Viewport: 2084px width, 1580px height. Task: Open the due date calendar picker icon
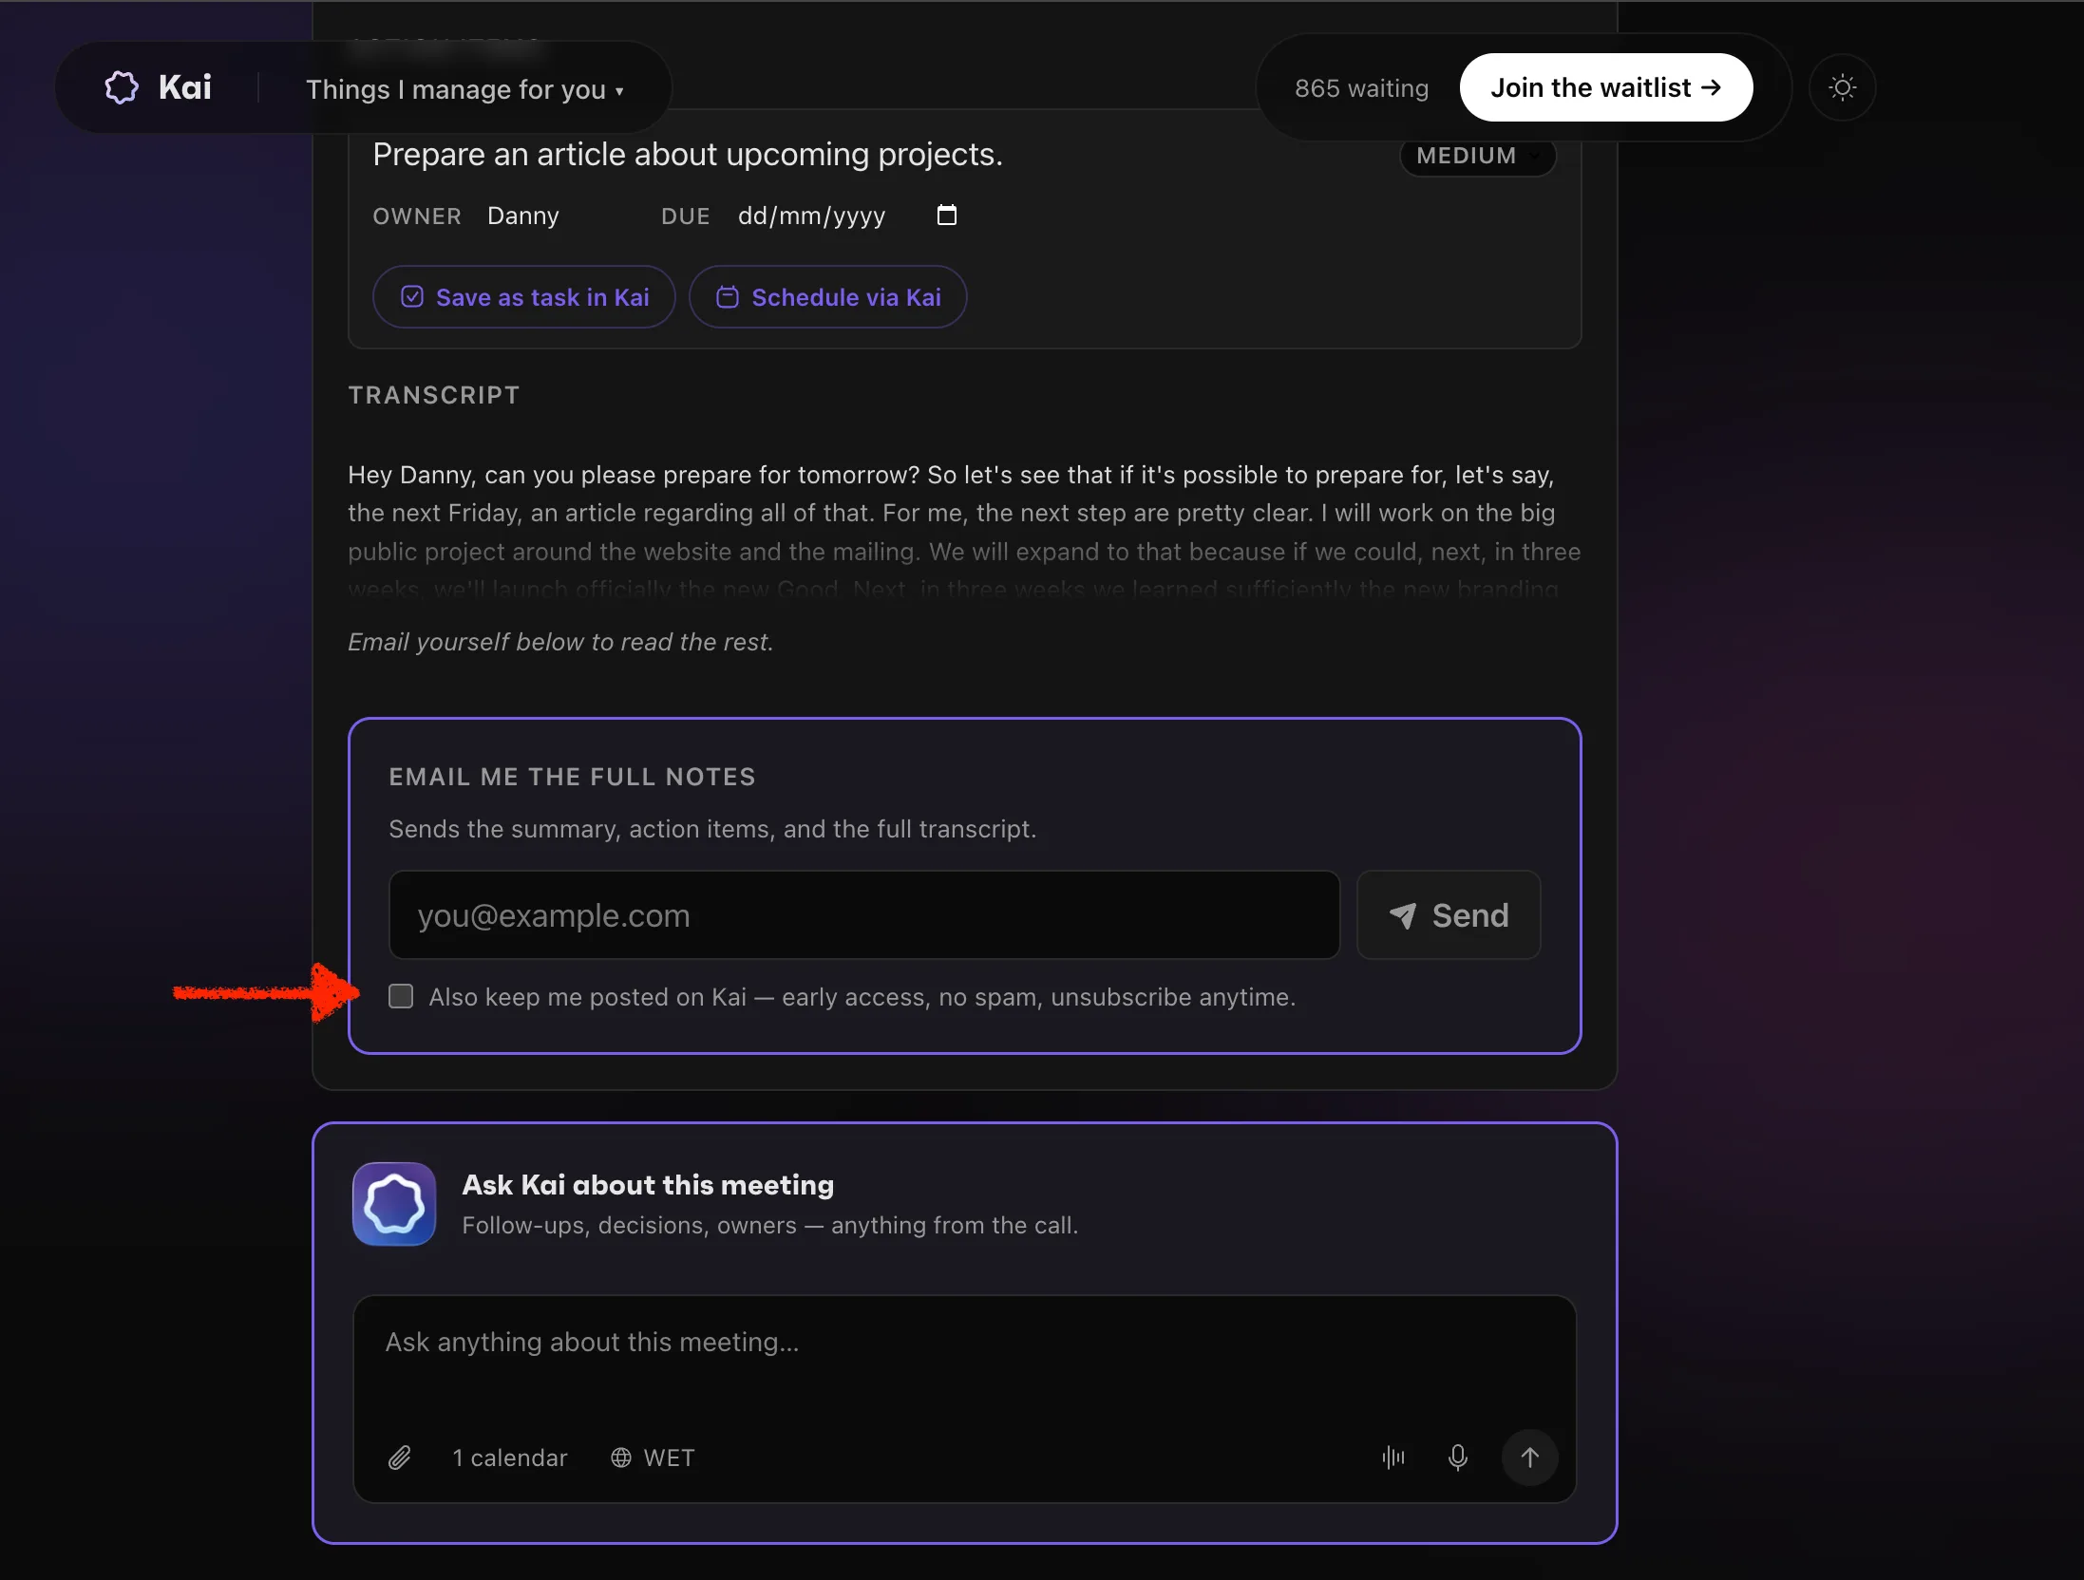(x=946, y=215)
